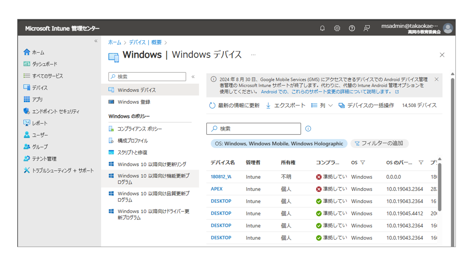
Task: Click the Home house icon in sidebar
Action: [x=27, y=52]
